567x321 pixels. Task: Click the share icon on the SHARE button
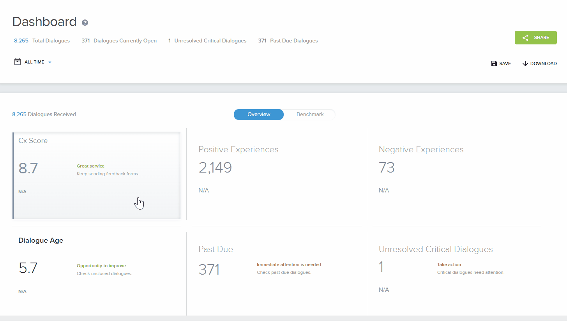pos(526,37)
